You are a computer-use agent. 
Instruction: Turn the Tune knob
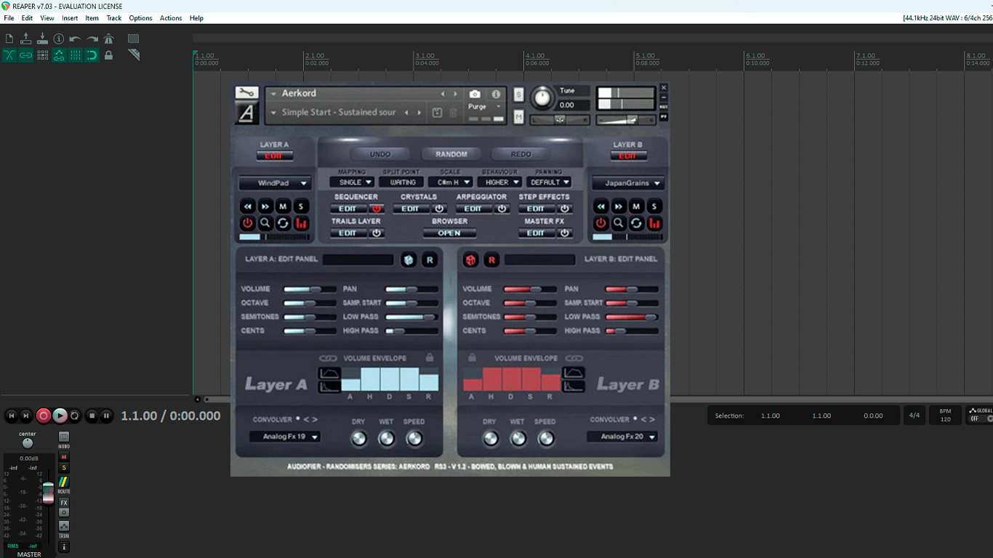click(x=542, y=98)
